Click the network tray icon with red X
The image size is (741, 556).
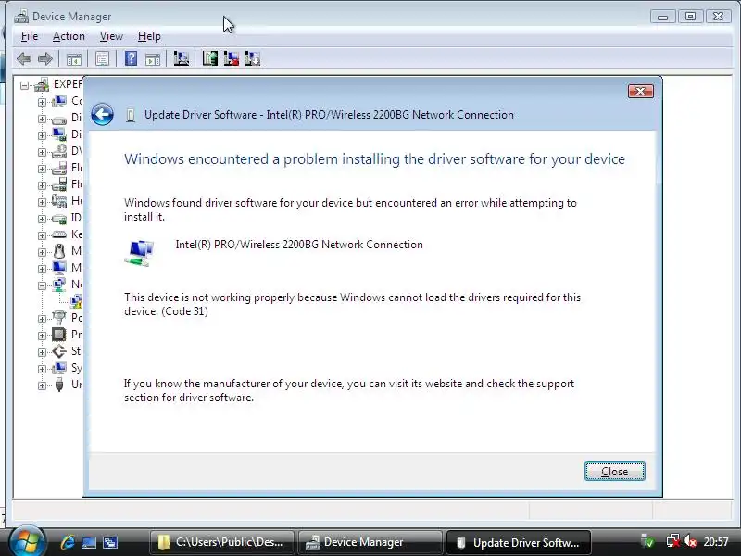pos(673,541)
